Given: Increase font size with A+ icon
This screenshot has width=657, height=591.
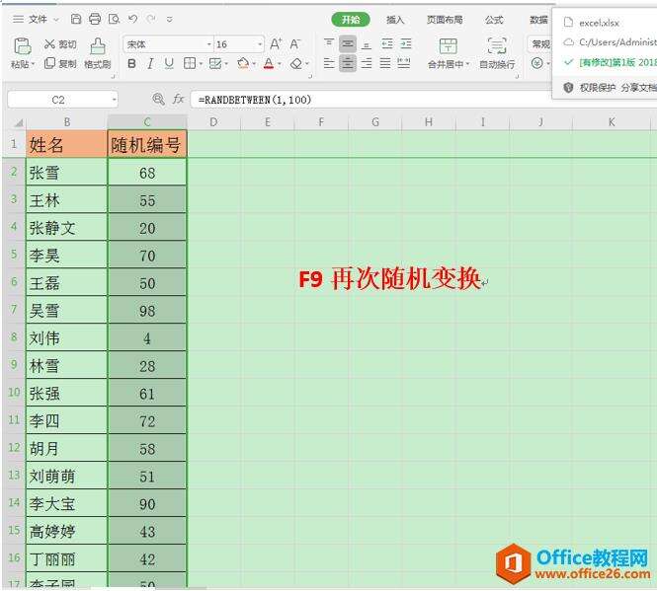Looking at the screenshot, I should [x=276, y=43].
